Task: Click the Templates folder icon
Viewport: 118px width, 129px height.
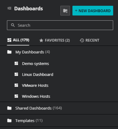Action: click(9, 121)
